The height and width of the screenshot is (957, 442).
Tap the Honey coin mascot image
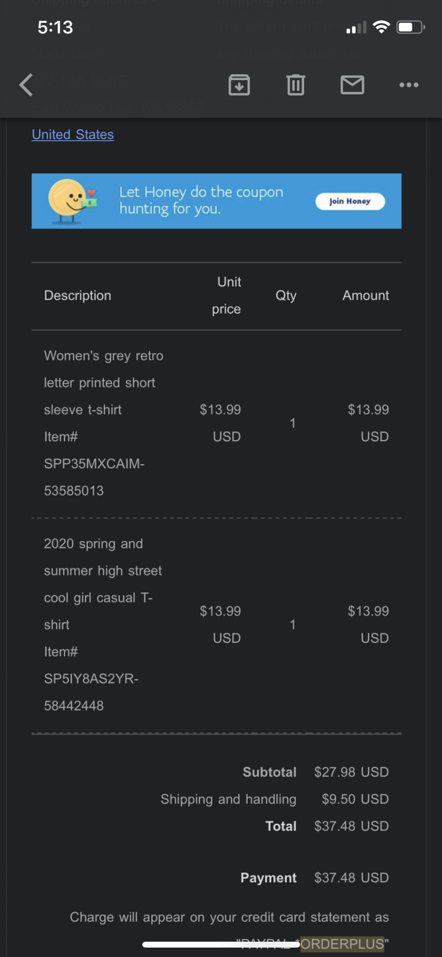pyautogui.click(x=72, y=201)
